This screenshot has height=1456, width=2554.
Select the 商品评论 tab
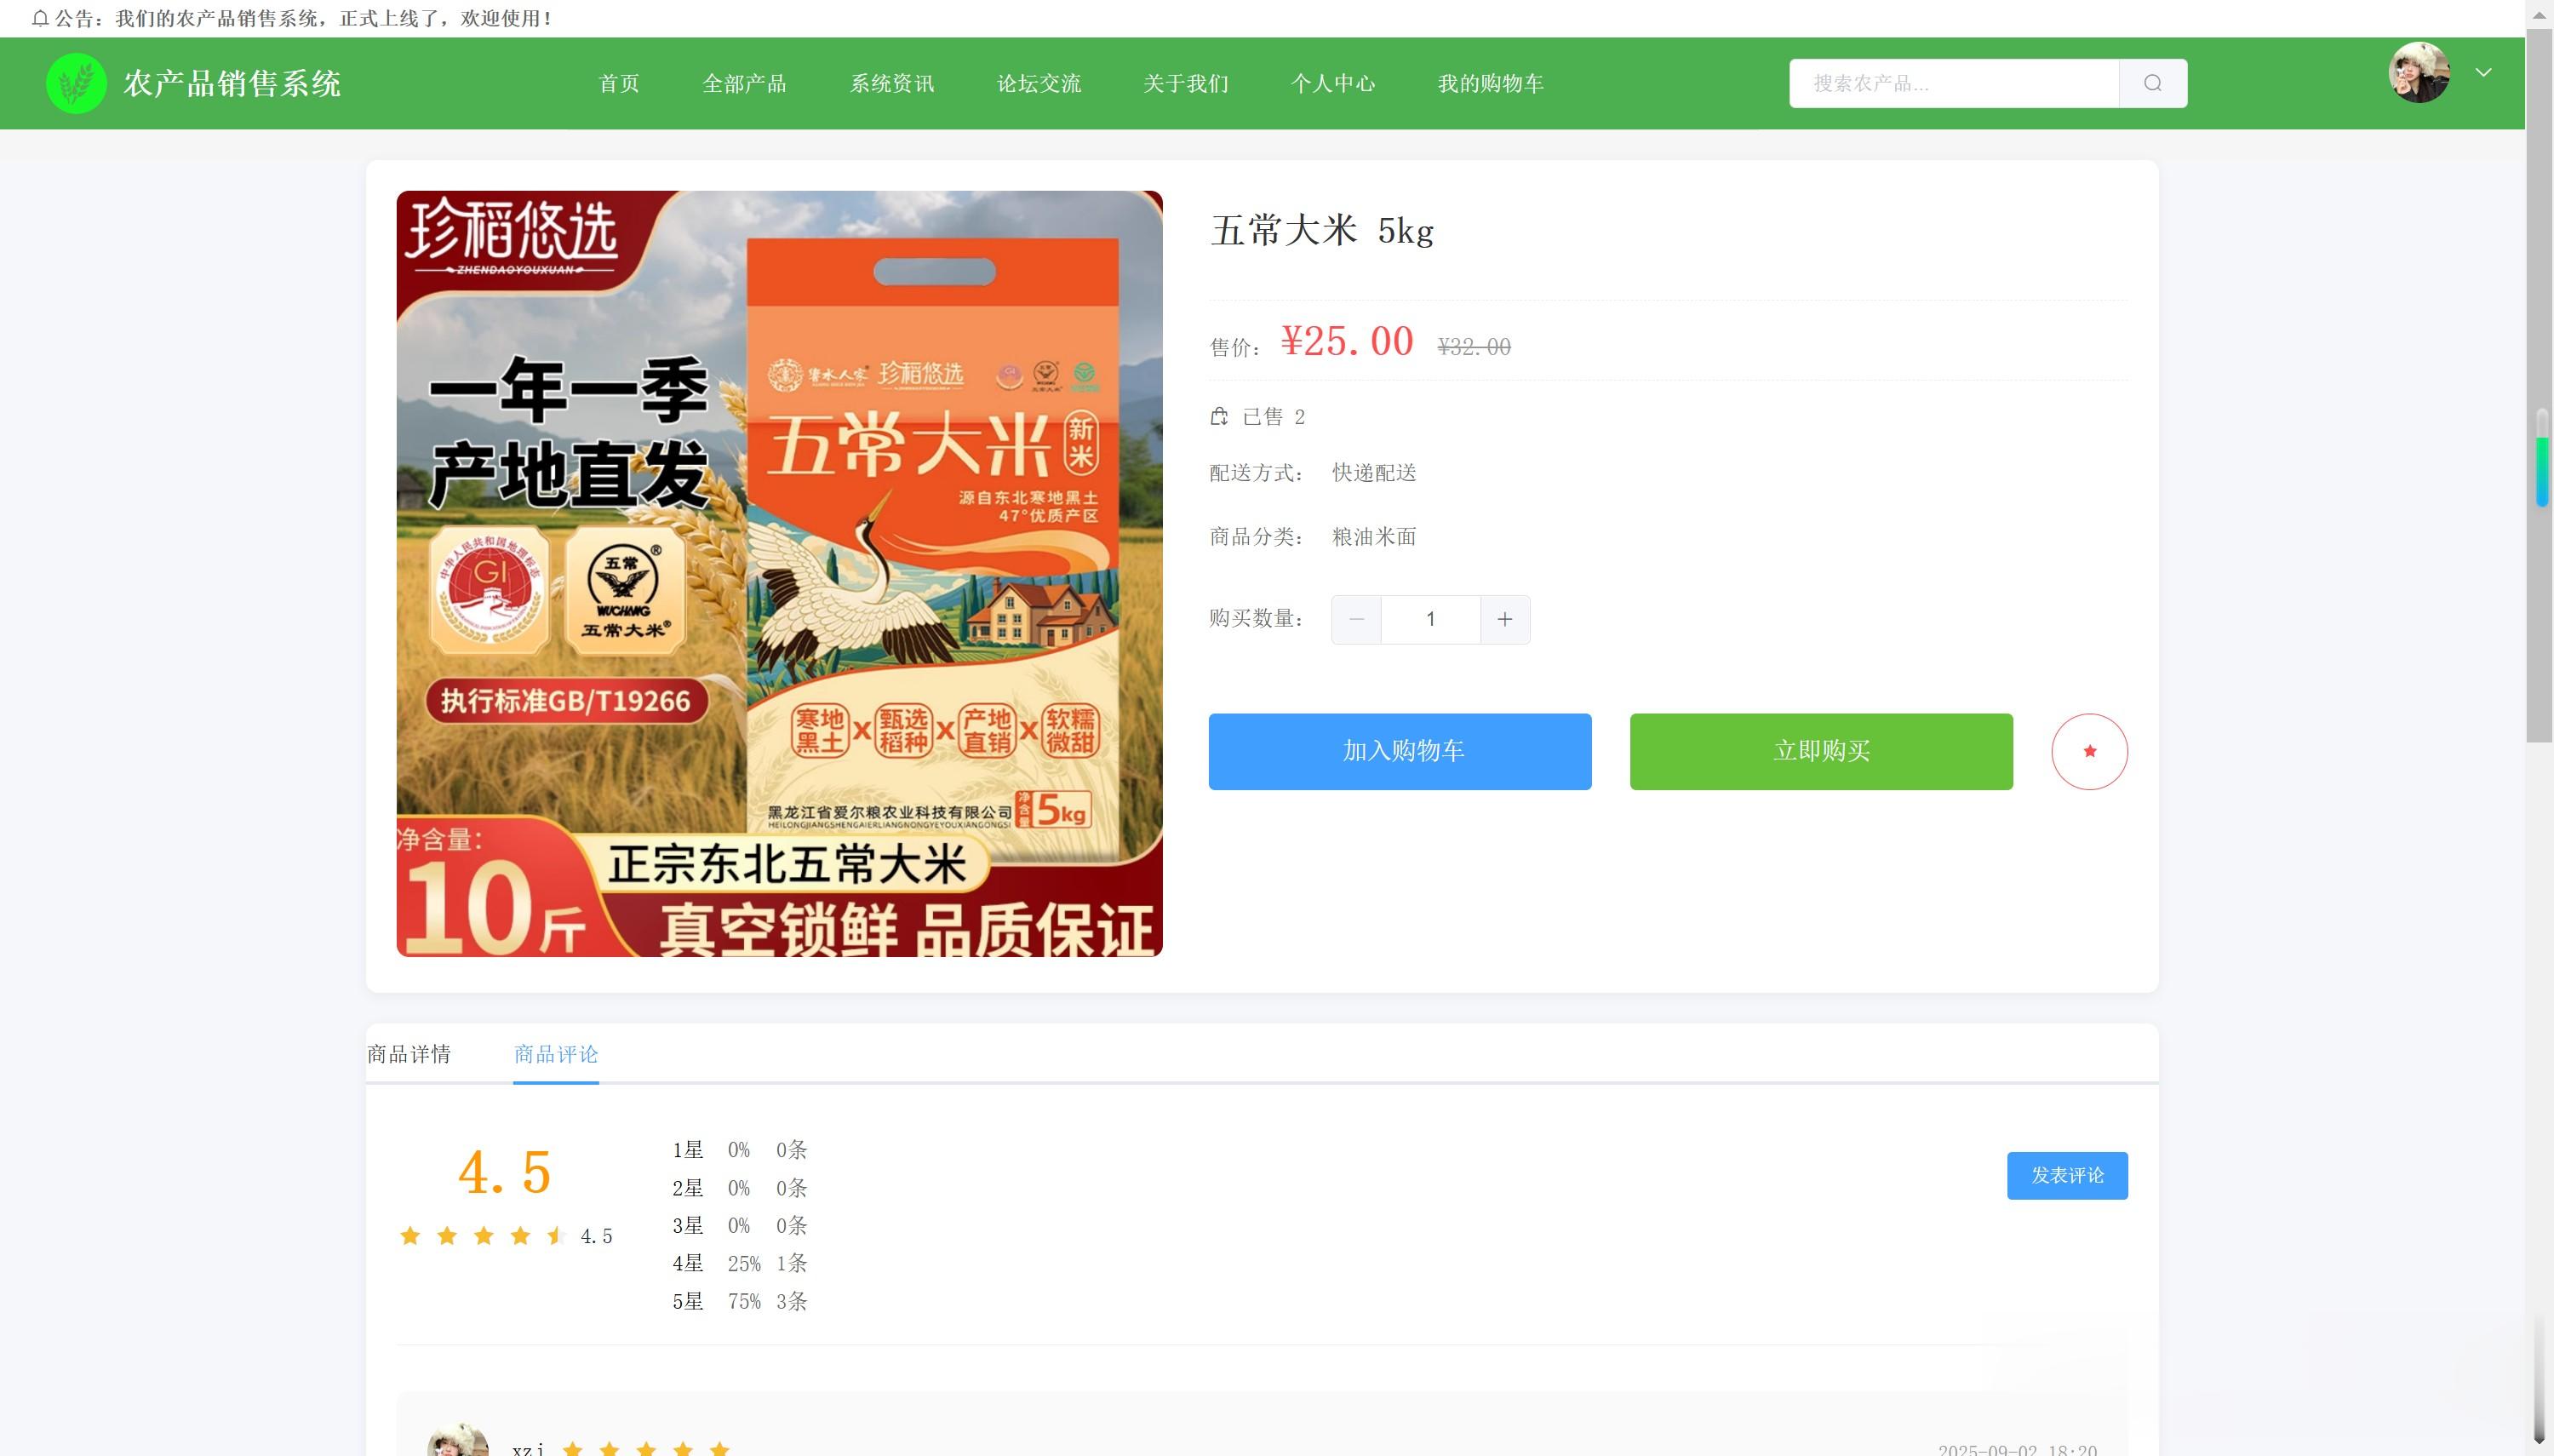click(556, 1054)
